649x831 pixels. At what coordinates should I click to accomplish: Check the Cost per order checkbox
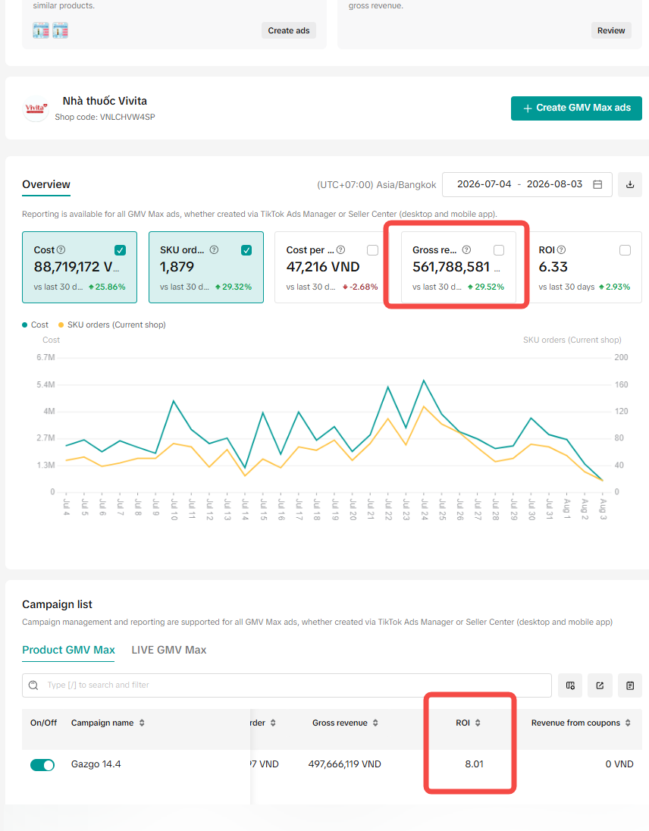coord(372,250)
